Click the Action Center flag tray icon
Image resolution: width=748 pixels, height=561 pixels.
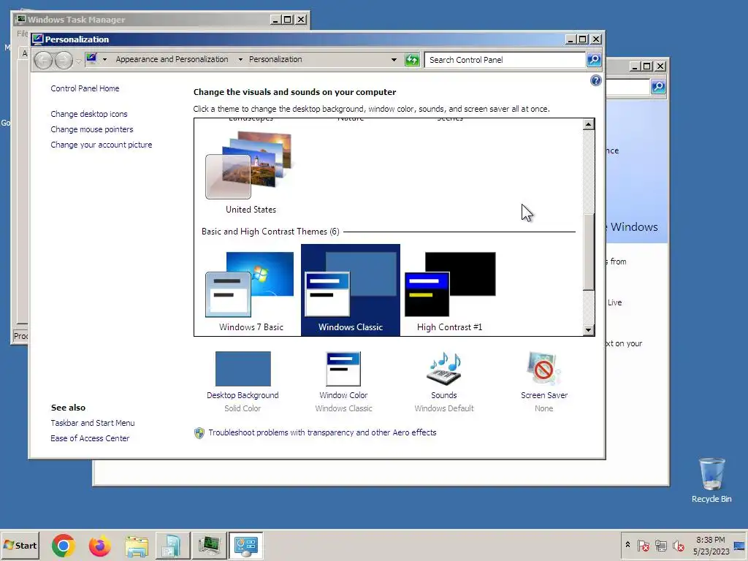[644, 545]
